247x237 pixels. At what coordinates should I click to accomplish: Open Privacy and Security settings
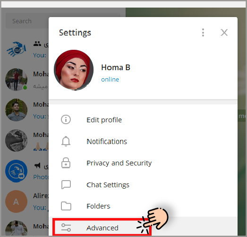(x=143, y=163)
